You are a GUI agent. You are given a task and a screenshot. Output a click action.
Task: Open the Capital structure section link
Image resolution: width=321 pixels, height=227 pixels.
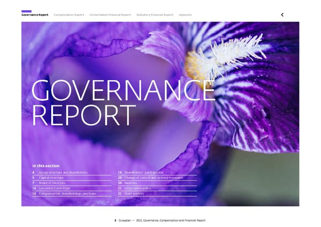pos(72,178)
